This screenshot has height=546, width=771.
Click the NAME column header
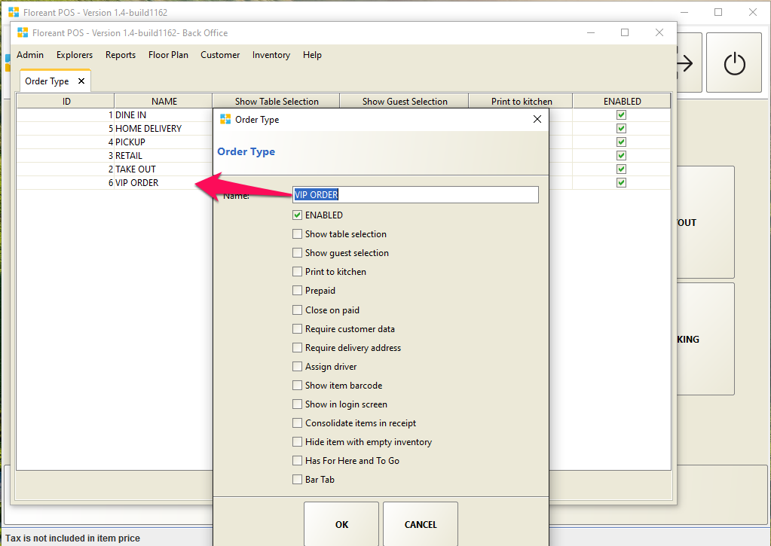pos(164,101)
